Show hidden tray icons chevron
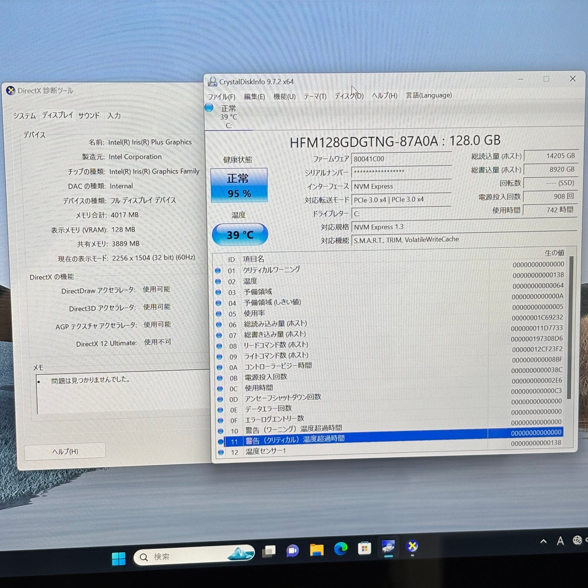The width and height of the screenshot is (588, 588). [543, 542]
